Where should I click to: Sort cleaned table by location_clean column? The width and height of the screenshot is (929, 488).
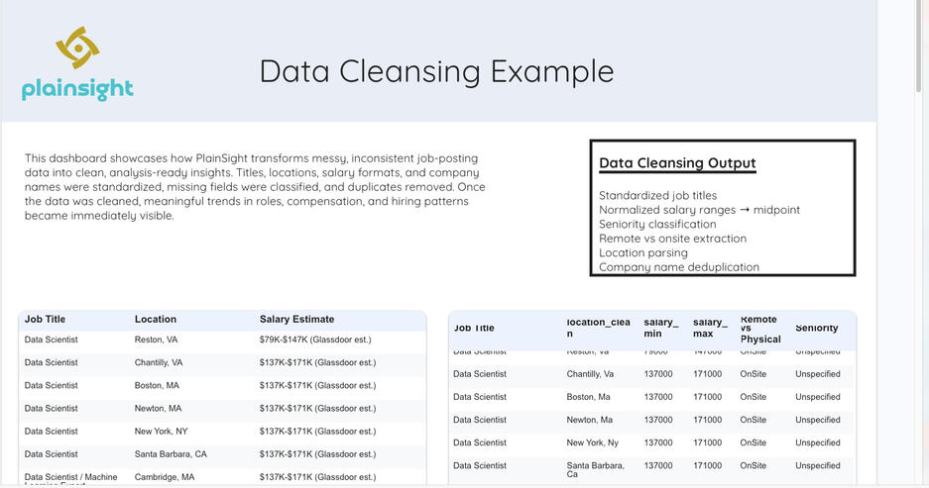click(x=598, y=328)
